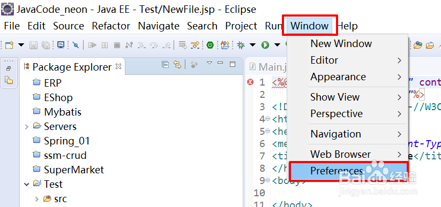Click the Suspend pause icon

point(104,45)
